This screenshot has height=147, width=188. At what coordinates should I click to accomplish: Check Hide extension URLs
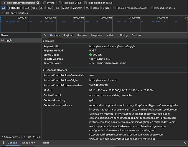pyautogui.click(x=85, y=3)
